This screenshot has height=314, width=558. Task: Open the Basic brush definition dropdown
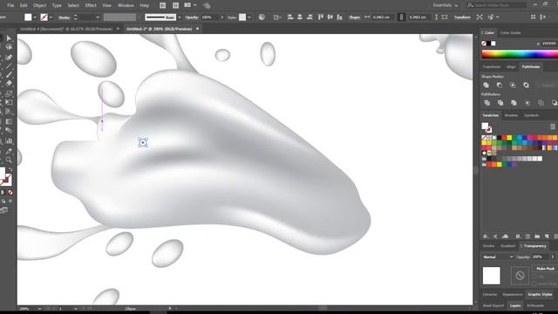coord(180,17)
